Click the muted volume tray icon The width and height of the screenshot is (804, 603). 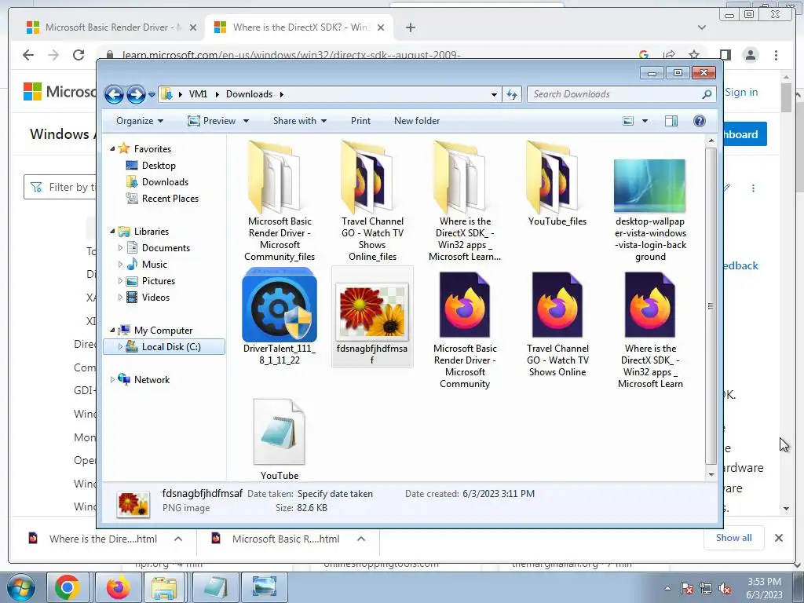click(725, 589)
